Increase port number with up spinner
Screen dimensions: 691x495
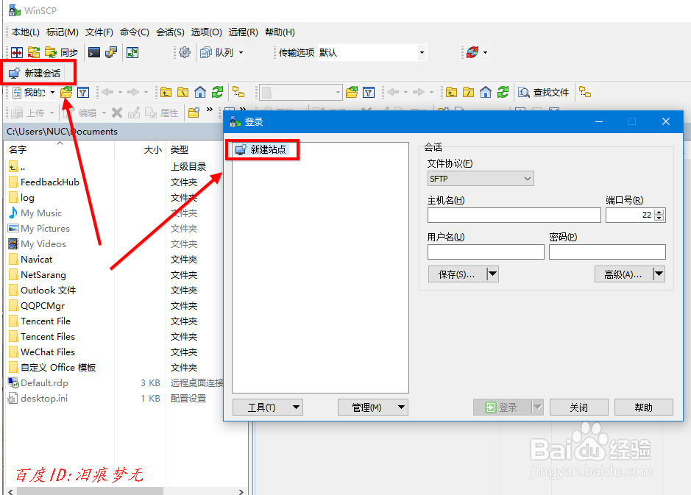(659, 213)
